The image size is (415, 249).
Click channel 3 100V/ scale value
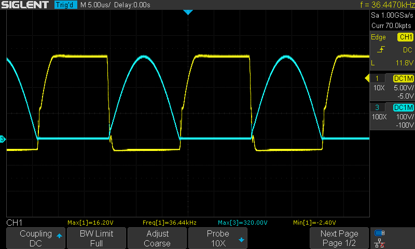[405, 117]
